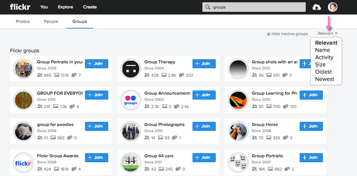Select Relevant in sort menu
This screenshot has width=357, height=176.
326,43
